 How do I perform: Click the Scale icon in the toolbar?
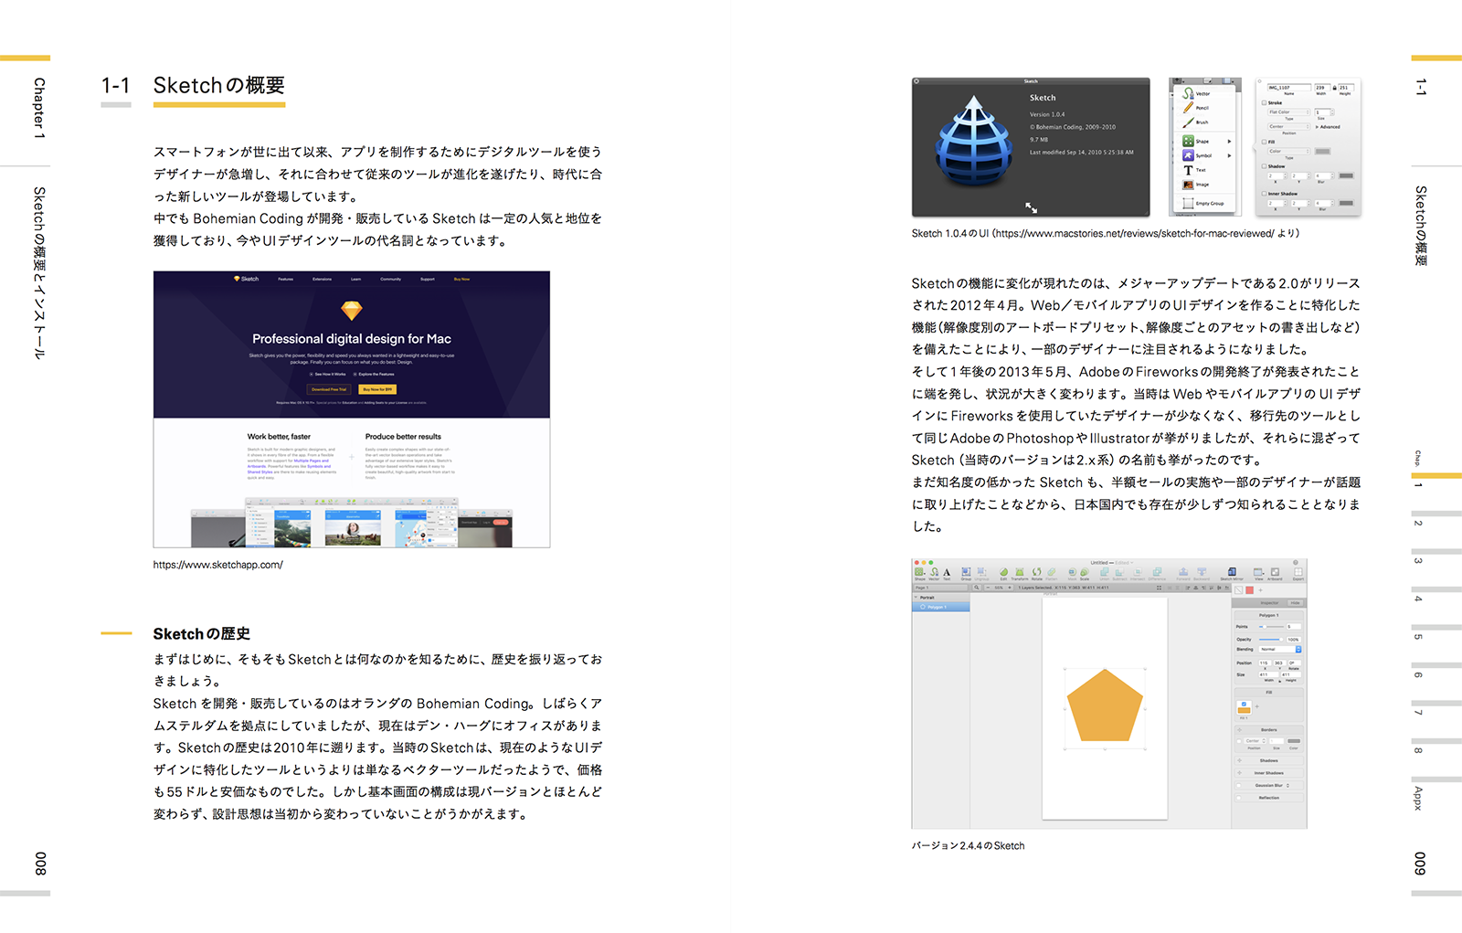(1085, 572)
